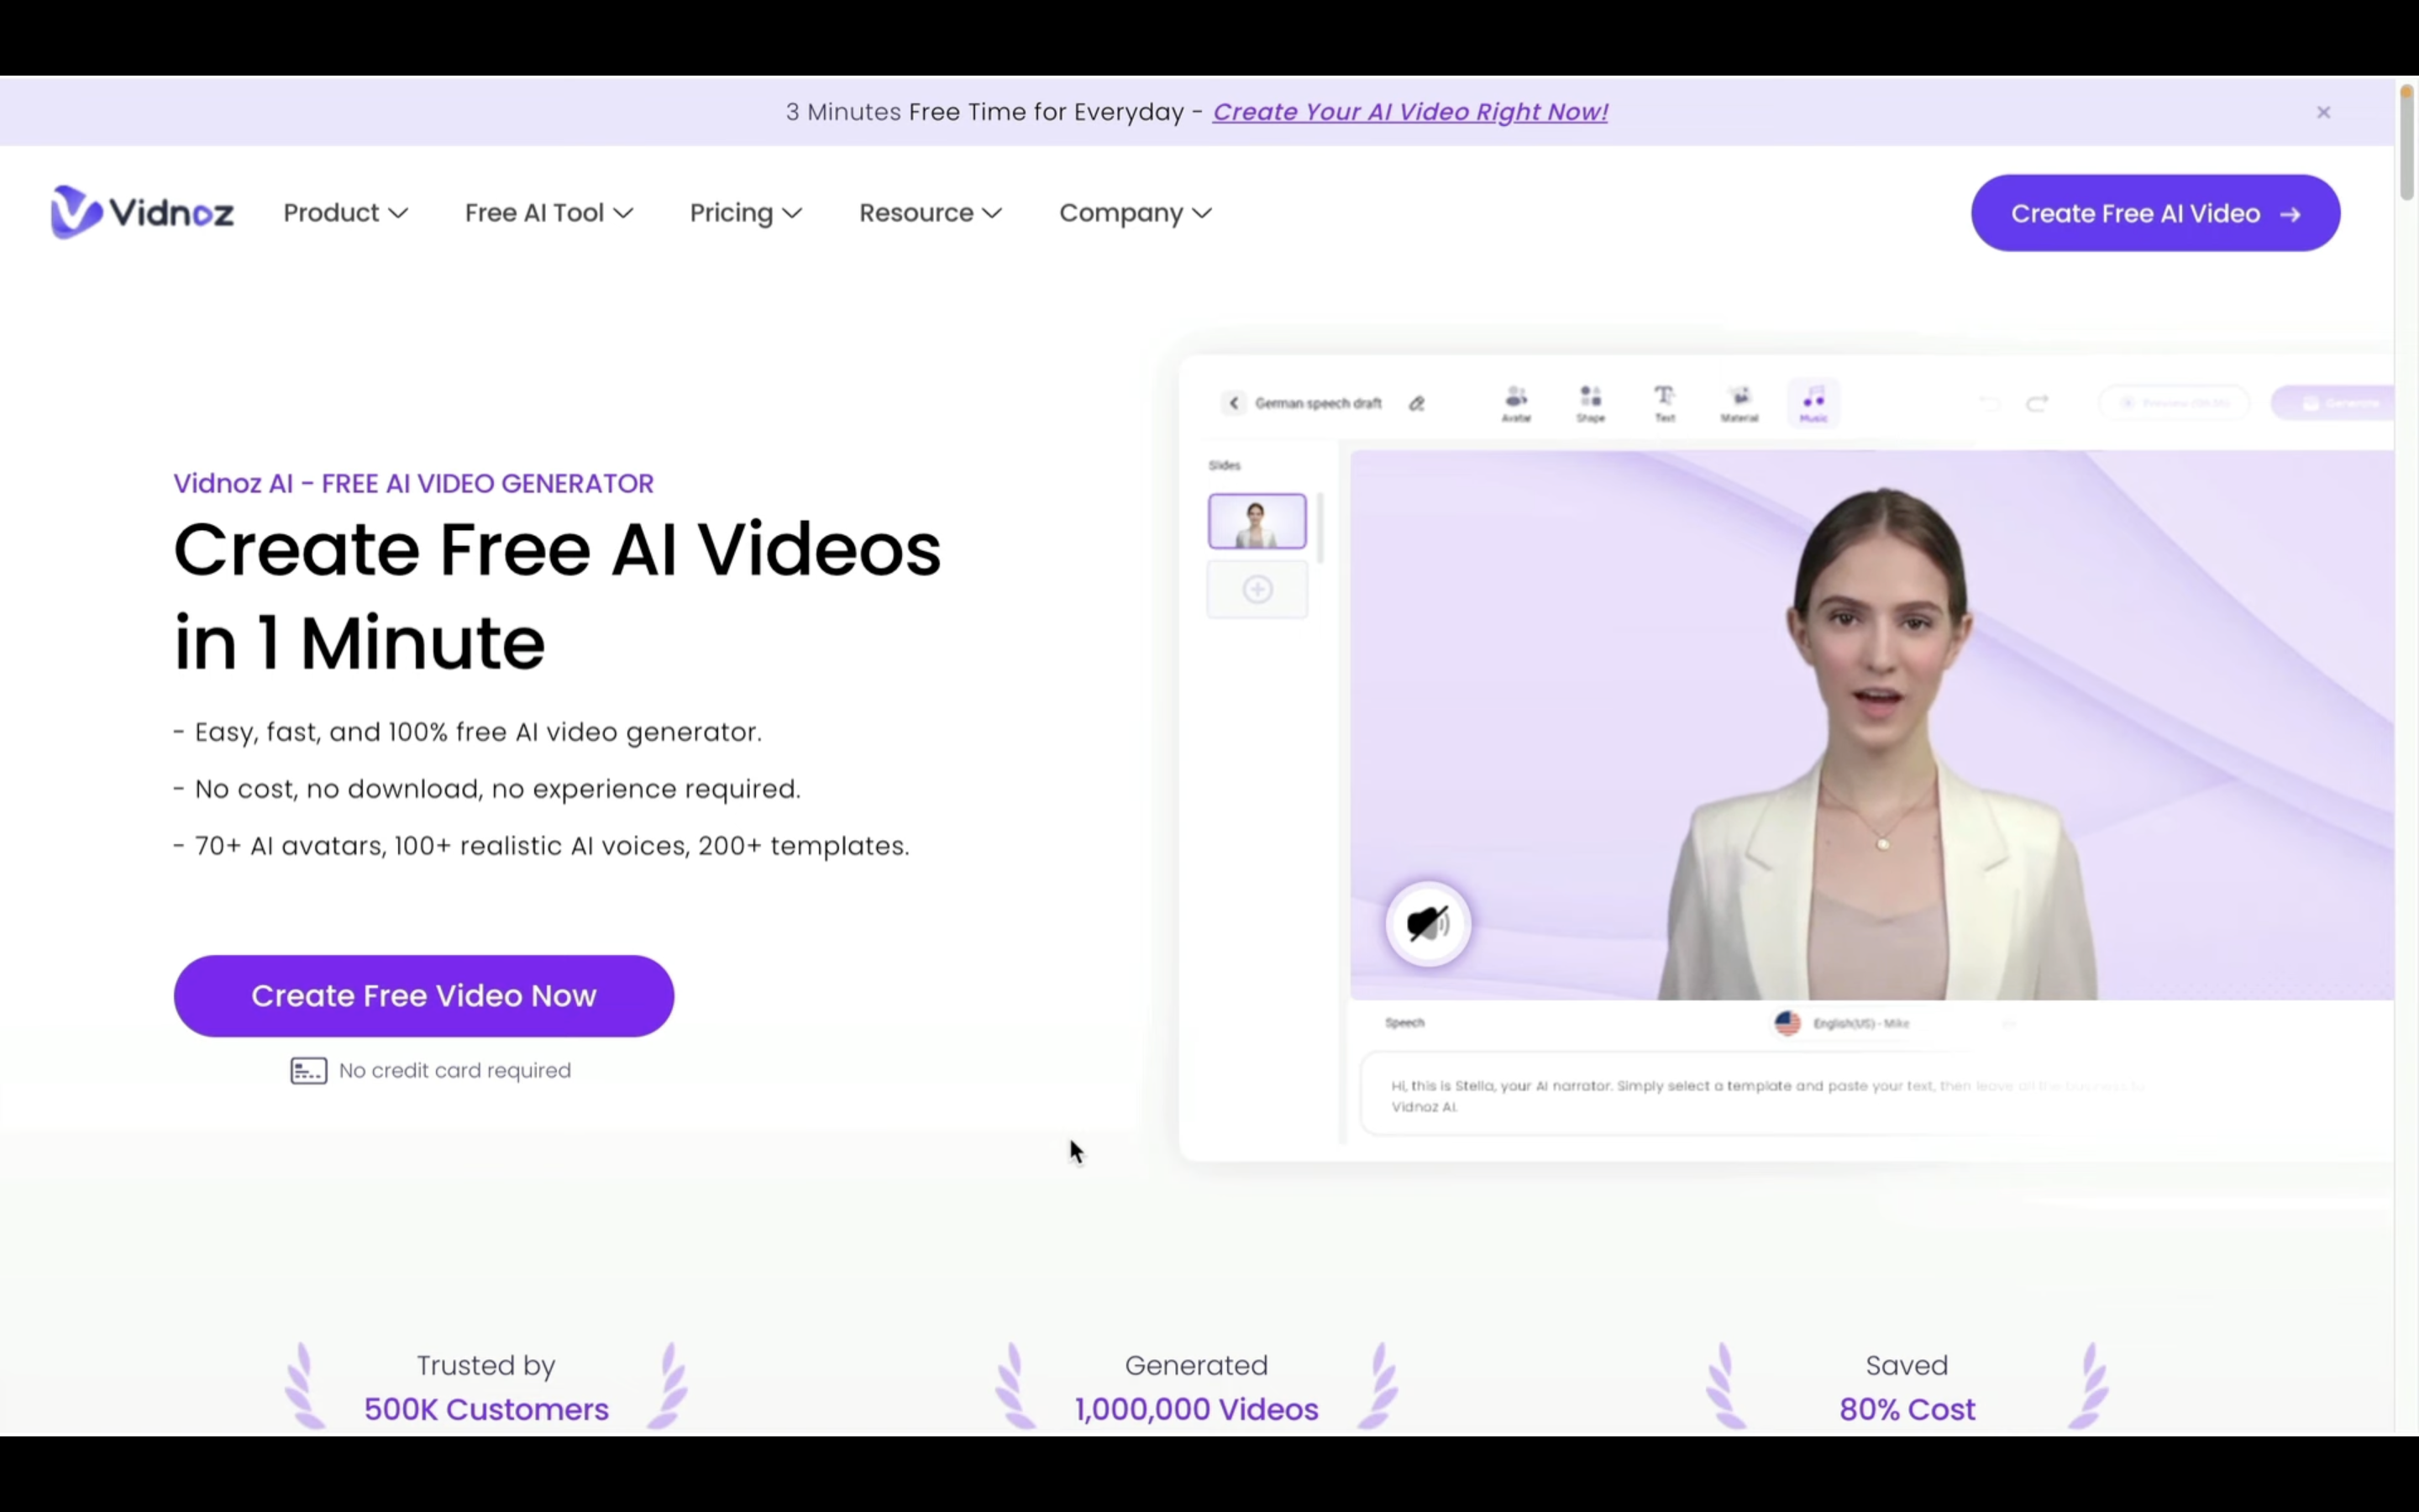
Task: Click the Vidnoz logo
Action: click(x=142, y=212)
